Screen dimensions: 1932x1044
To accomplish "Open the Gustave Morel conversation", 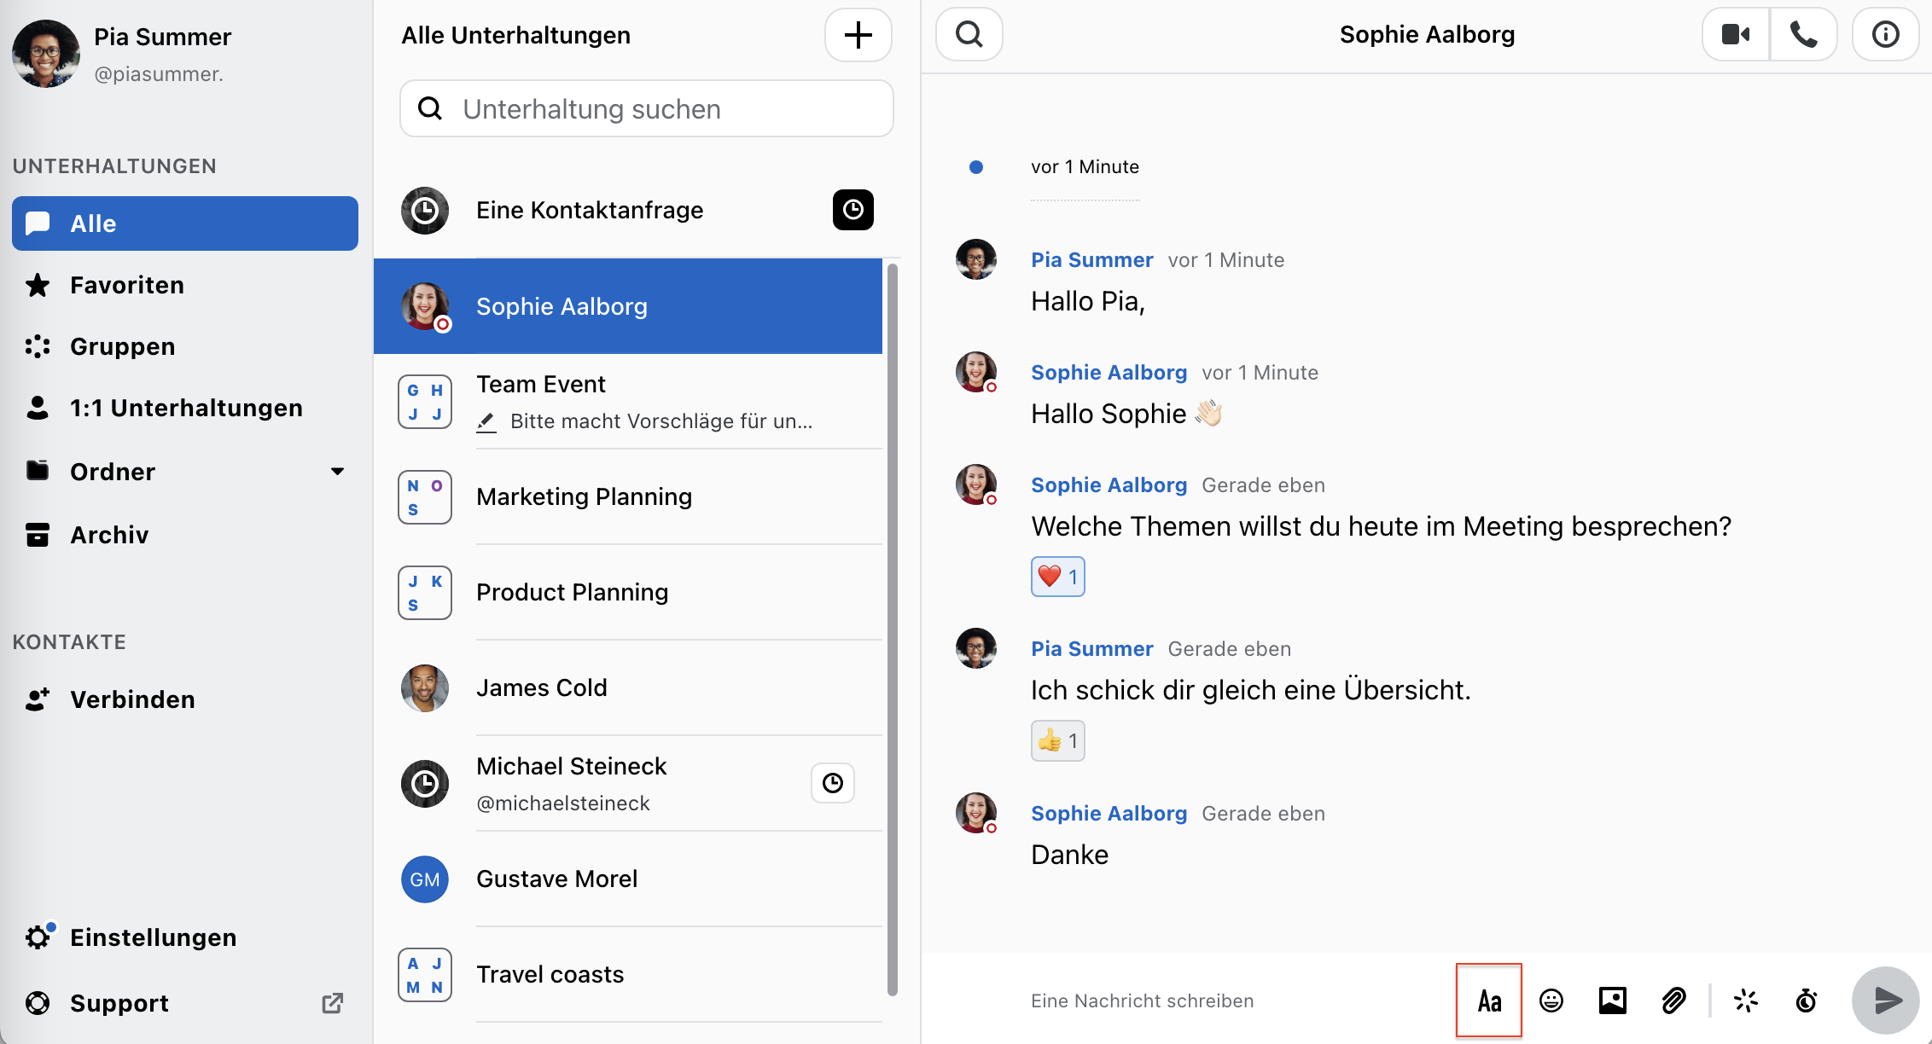I will 628,879.
